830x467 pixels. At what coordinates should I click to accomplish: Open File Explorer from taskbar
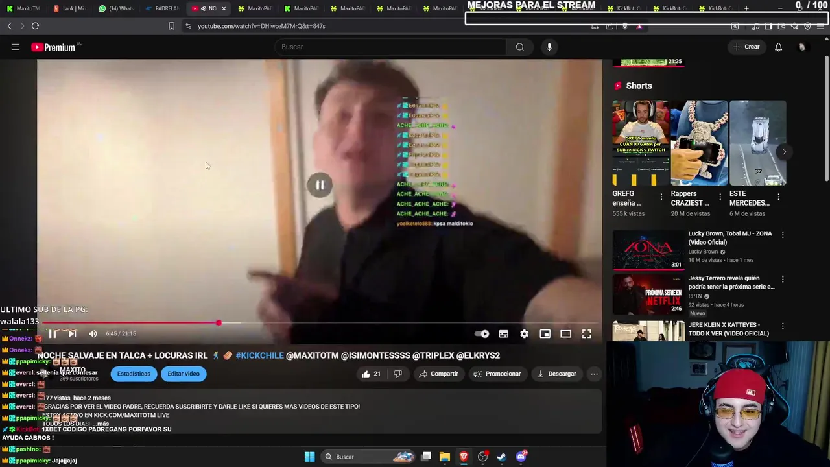pyautogui.click(x=445, y=457)
